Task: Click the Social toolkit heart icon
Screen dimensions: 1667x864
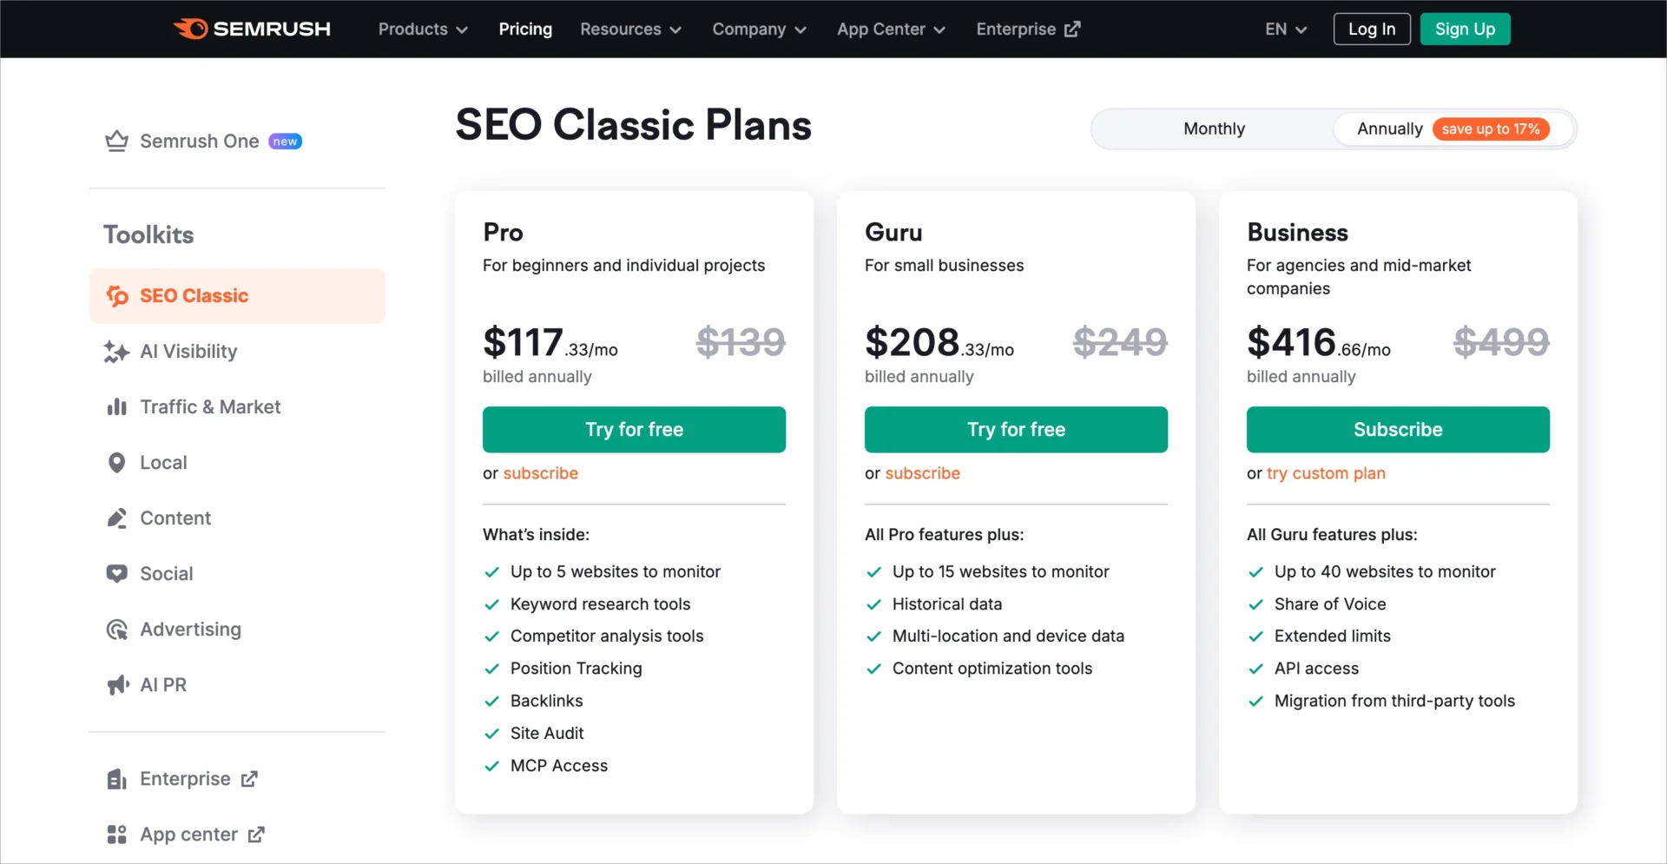Action: pyautogui.click(x=117, y=573)
